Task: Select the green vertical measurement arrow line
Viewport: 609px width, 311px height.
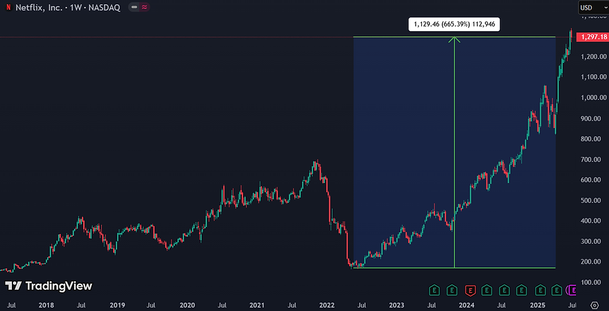Action: coord(454,152)
